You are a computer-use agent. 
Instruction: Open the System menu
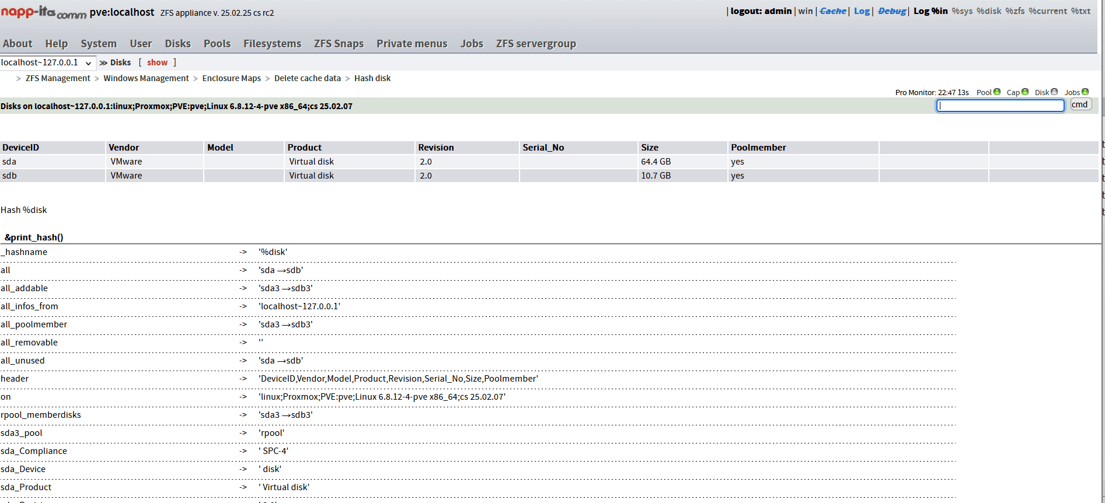(x=99, y=44)
